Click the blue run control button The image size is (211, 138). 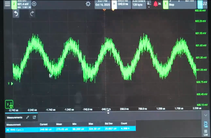tap(200, 4)
